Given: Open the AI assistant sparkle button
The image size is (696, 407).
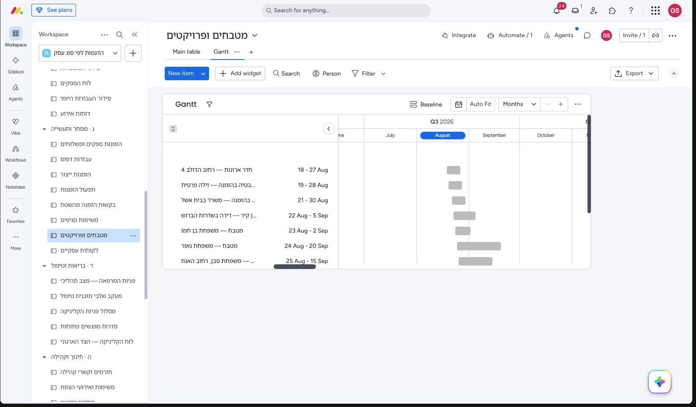Looking at the screenshot, I should pos(660,382).
